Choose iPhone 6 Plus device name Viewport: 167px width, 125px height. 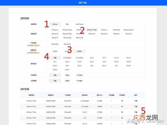click(x=67, y=34)
